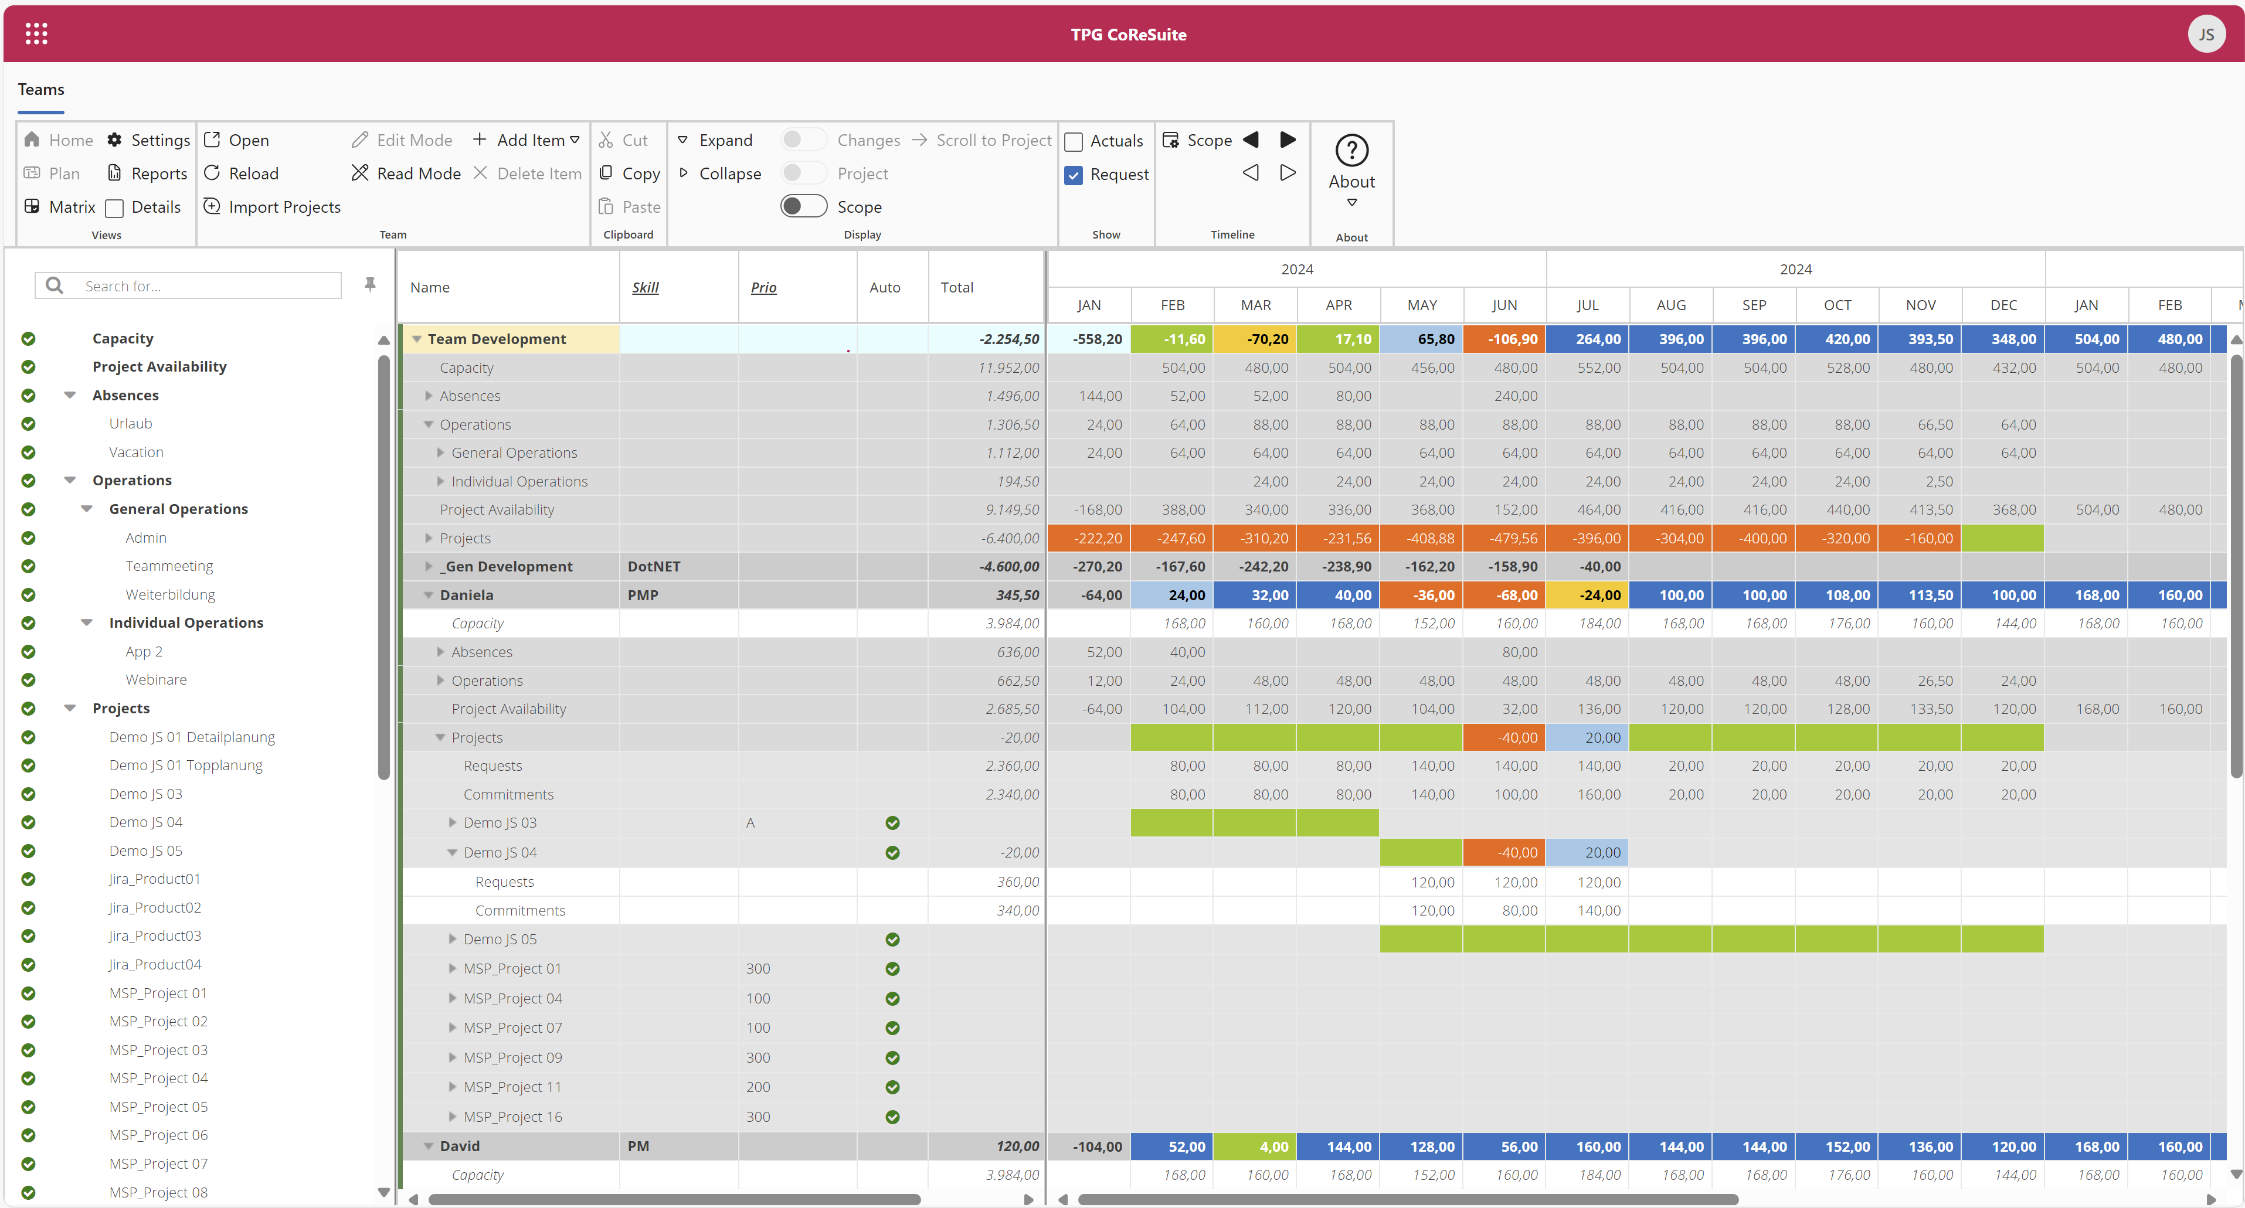Click the pin icon beside search
This screenshot has width=2245, height=1208.
pos(369,285)
